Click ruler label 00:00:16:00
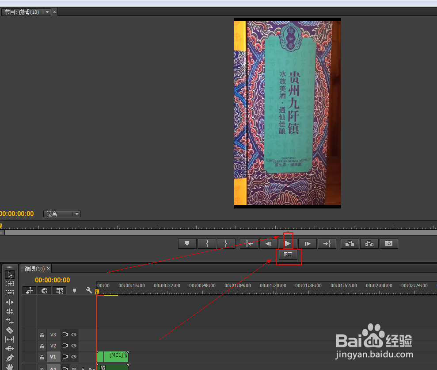Image resolution: width=437 pixels, height=370 pixels. [132, 285]
